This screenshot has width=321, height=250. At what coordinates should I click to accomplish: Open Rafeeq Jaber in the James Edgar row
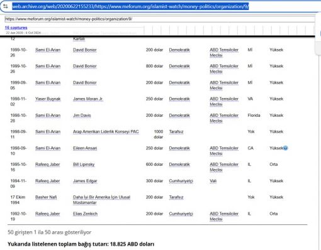click(x=48, y=181)
